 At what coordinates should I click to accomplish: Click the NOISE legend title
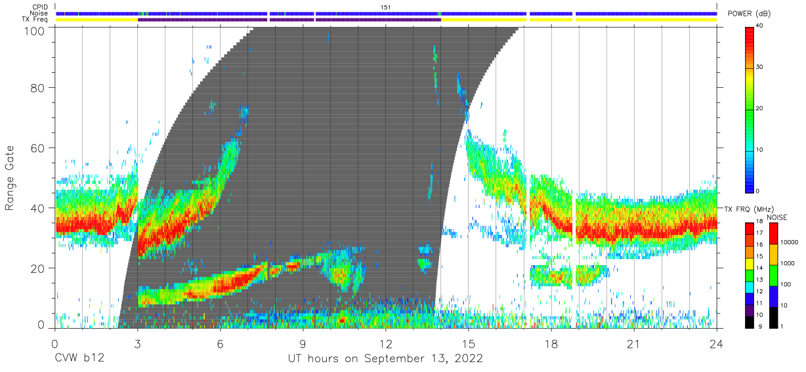pyautogui.click(x=778, y=217)
